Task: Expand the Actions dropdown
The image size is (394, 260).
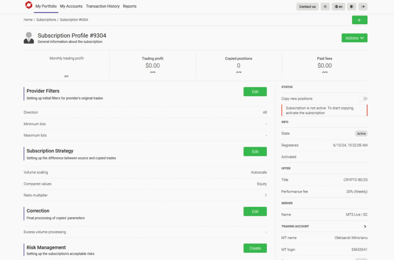Action: tap(354, 38)
